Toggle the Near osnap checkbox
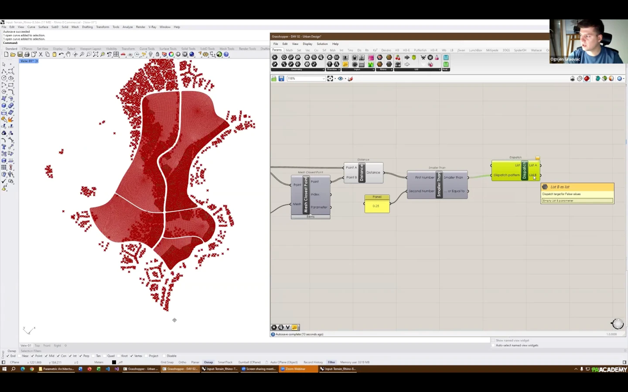The image size is (628, 392). click(20, 356)
